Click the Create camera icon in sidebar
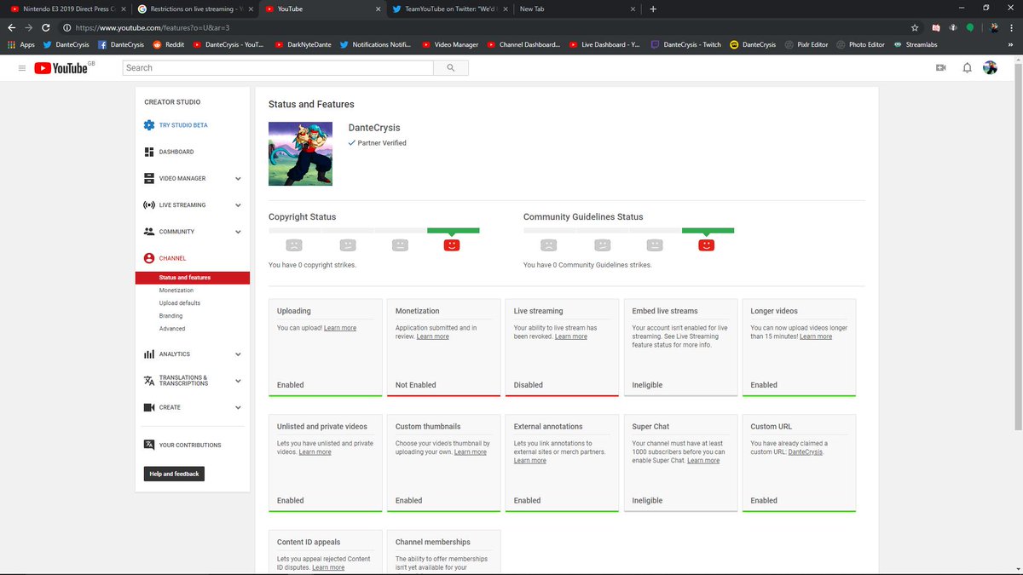 click(x=149, y=407)
